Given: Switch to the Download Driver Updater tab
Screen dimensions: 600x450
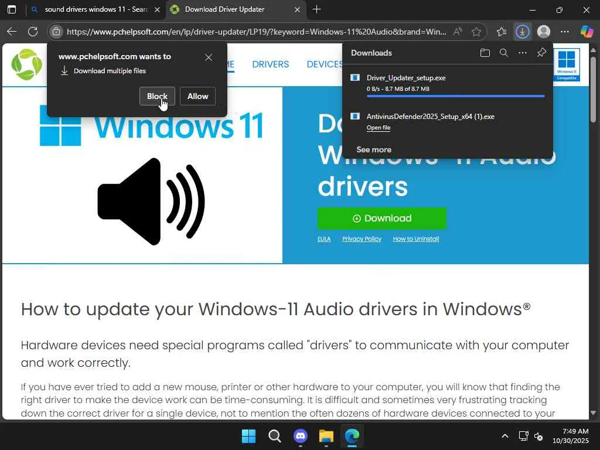Looking at the screenshot, I should tap(236, 9).
